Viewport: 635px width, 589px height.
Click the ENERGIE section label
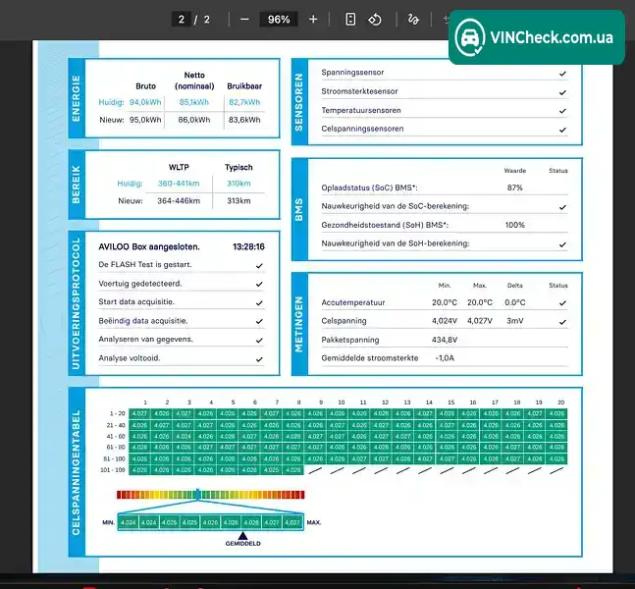[x=77, y=98]
